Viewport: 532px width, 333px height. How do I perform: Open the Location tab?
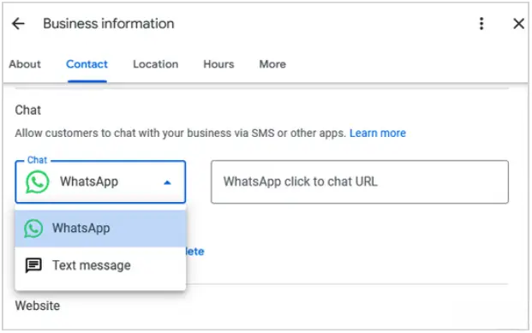pos(155,64)
